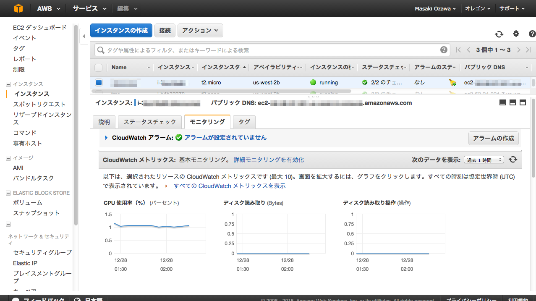Click the アラームの作成 button
The width and height of the screenshot is (536, 301).
pos(494,138)
